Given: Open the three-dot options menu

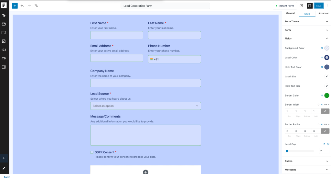Looking at the screenshot, I should [328, 6].
